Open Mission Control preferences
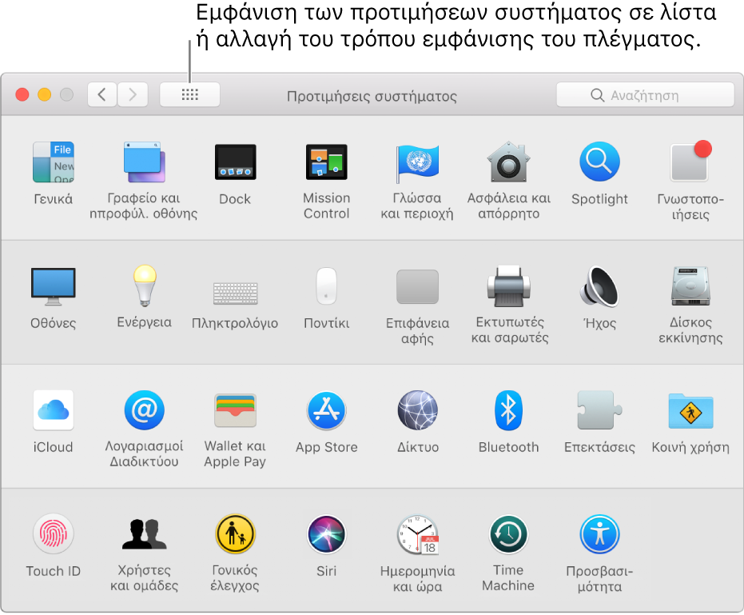The image size is (744, 615). click(326, 162)
